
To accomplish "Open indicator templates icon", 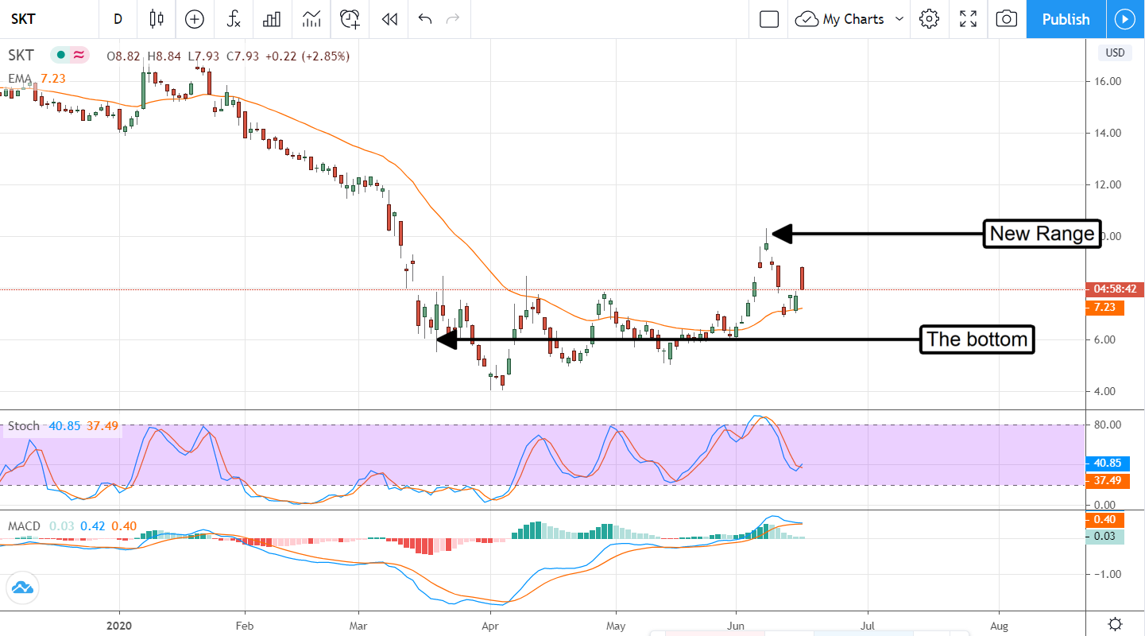I will coord(311,19).
